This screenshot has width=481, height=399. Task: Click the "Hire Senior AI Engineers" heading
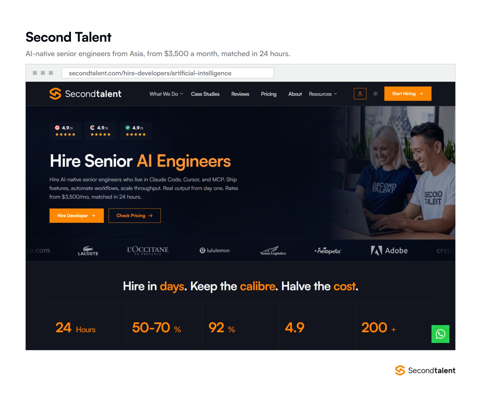140,161
